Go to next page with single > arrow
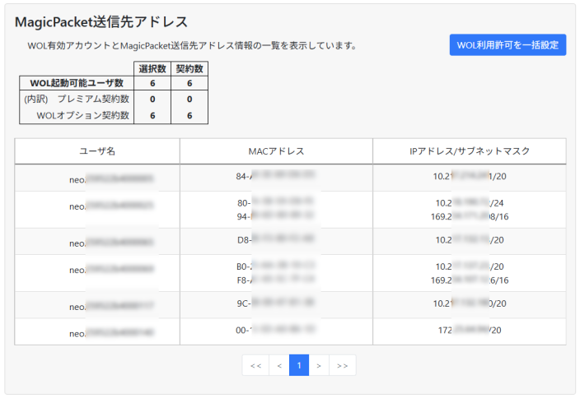This screenshot has width=580, height=398. (x=319, y=365)
